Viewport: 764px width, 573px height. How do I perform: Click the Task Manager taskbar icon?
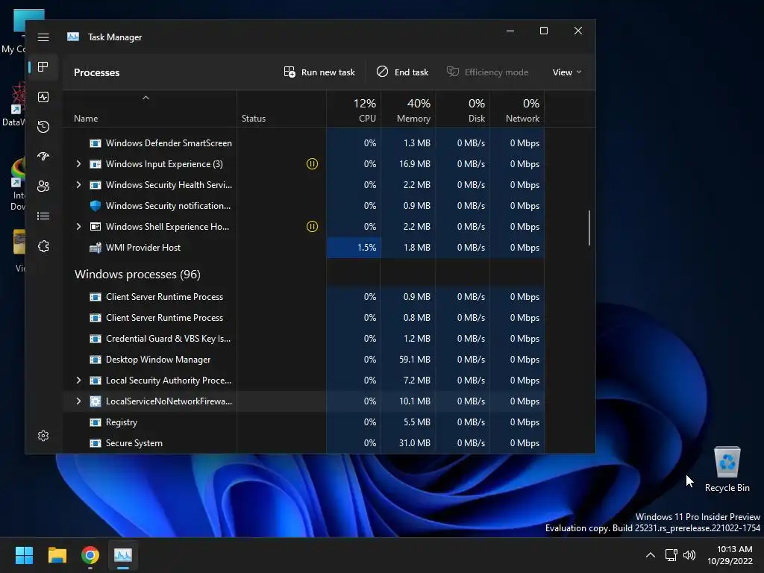tap(123, 555)
